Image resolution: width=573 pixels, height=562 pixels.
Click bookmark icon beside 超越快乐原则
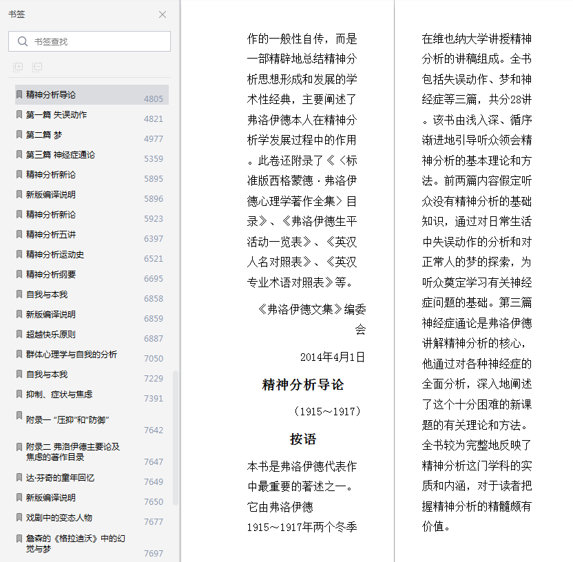tap(19, 334)
